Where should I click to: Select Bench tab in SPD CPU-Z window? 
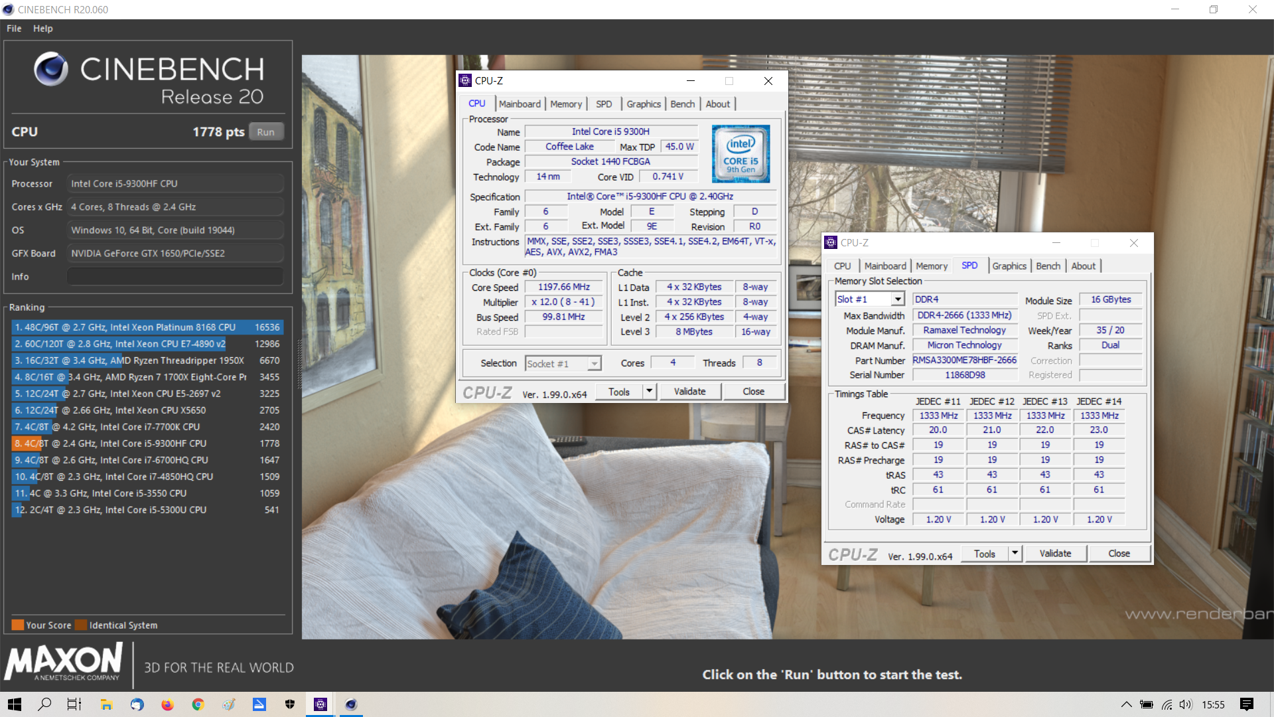(1048, 266)
